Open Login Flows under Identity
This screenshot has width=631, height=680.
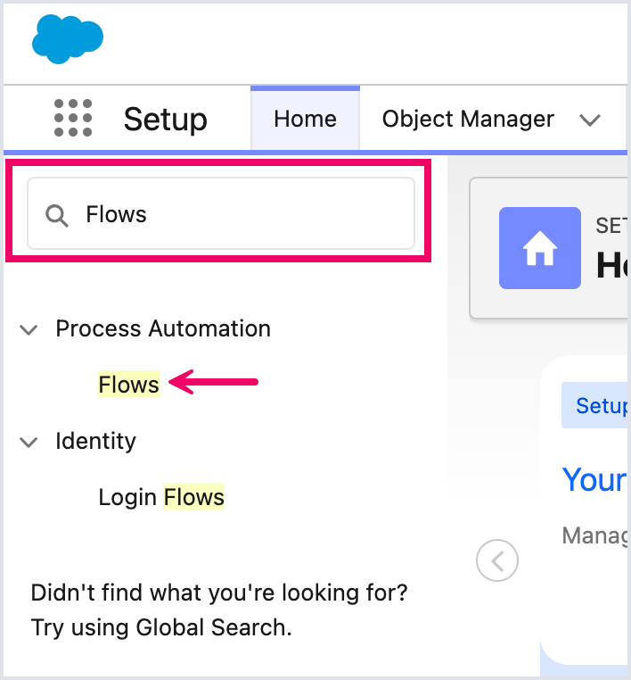coord(161,496)
